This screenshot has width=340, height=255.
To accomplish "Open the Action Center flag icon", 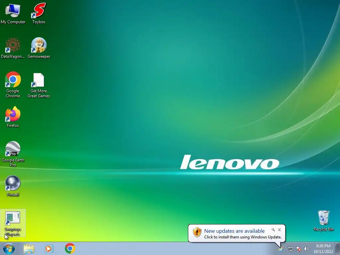I will (298, 248).
